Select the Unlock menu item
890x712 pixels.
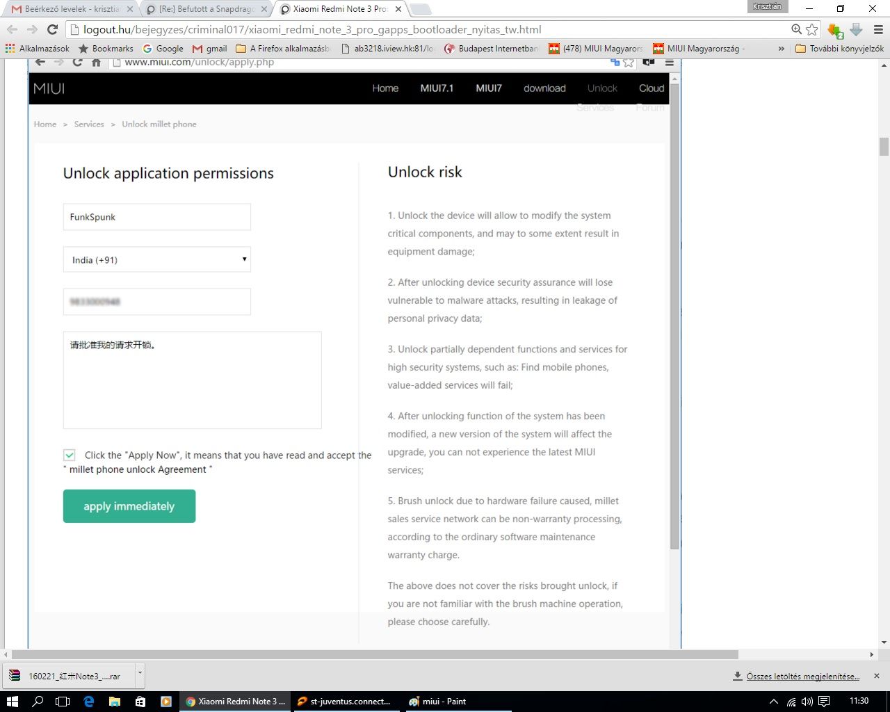[602, 88]
